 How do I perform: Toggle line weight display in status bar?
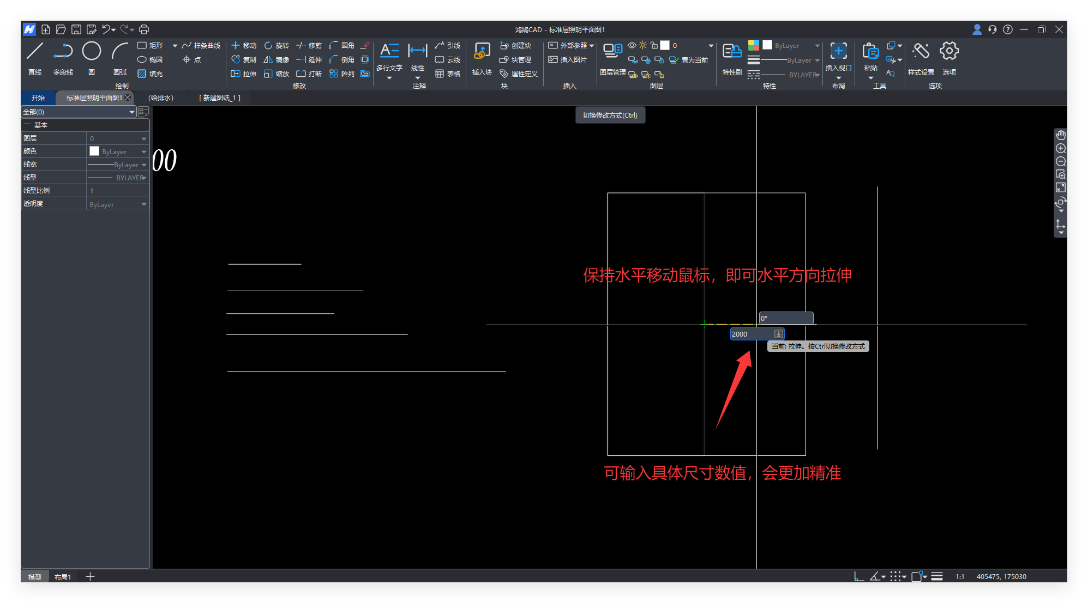point(937,577)
